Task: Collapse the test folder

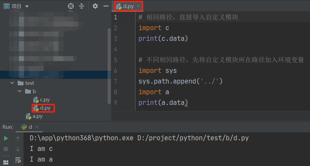Action: tap(12, 83)
